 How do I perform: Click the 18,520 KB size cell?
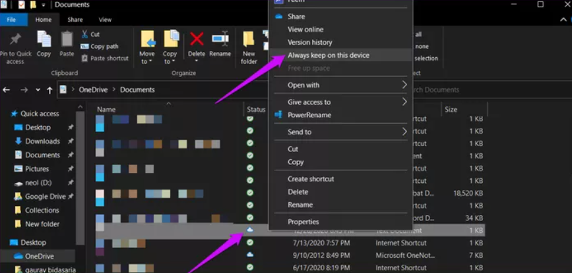(468, 193)
